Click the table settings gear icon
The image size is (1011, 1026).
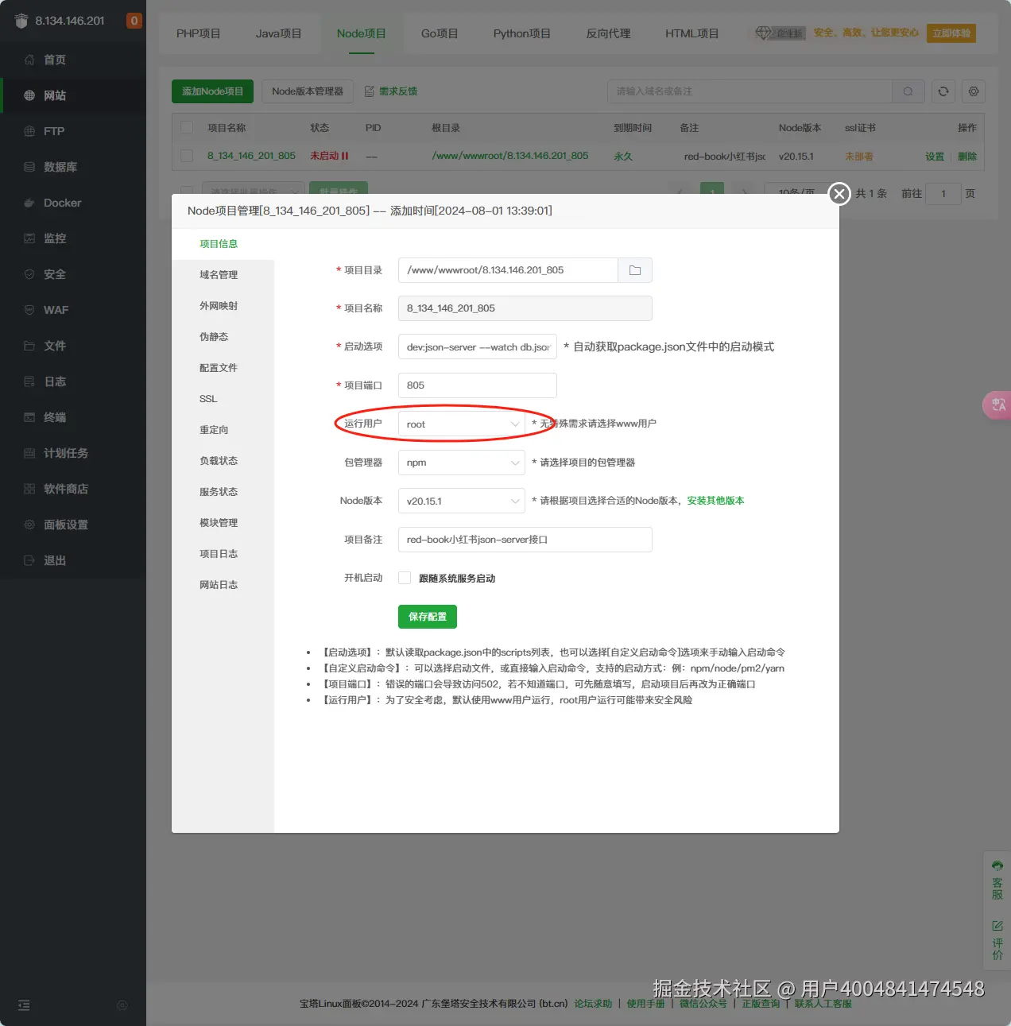coord(974,91)
